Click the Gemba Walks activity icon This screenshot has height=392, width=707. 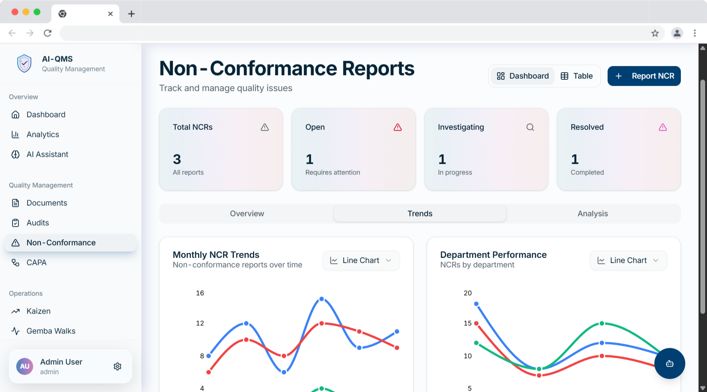click(x=15, y=331)
